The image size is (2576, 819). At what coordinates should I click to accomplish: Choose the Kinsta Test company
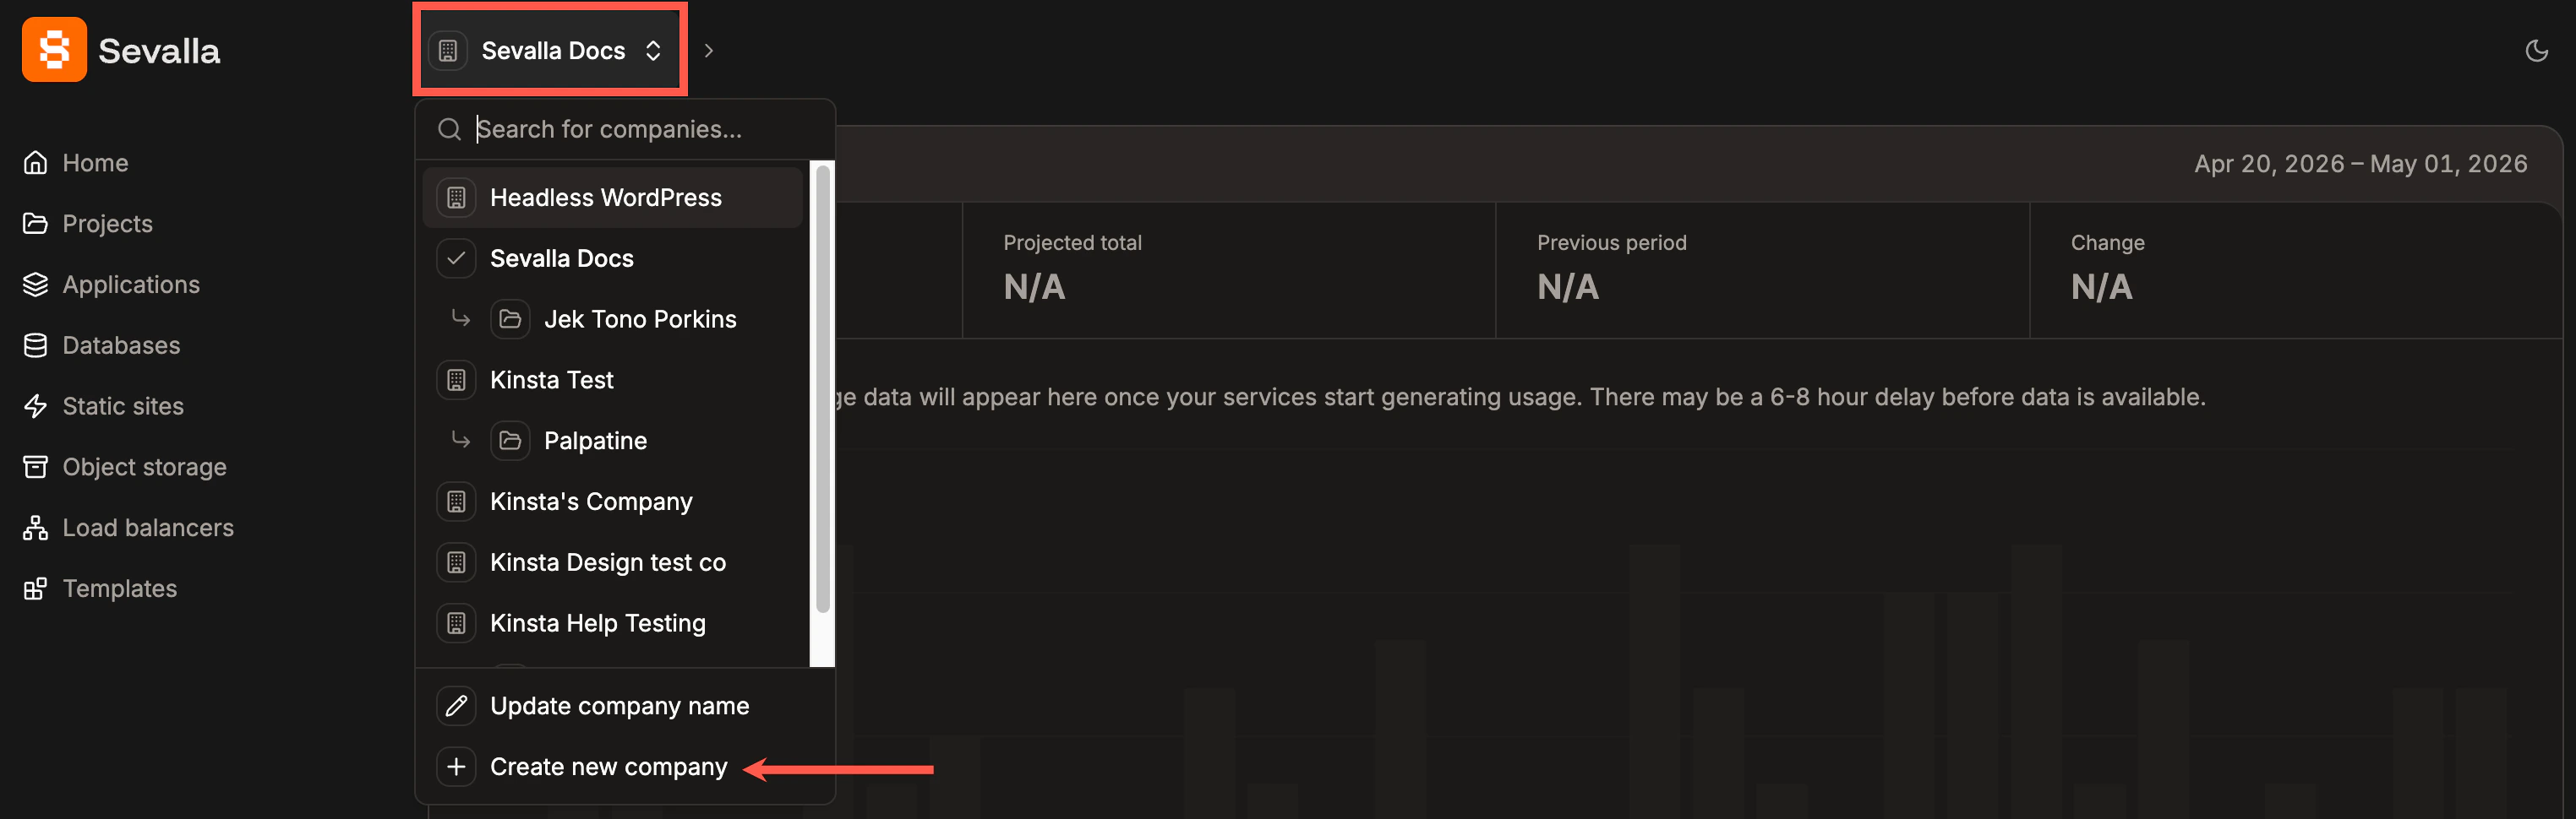pos(612,381)
